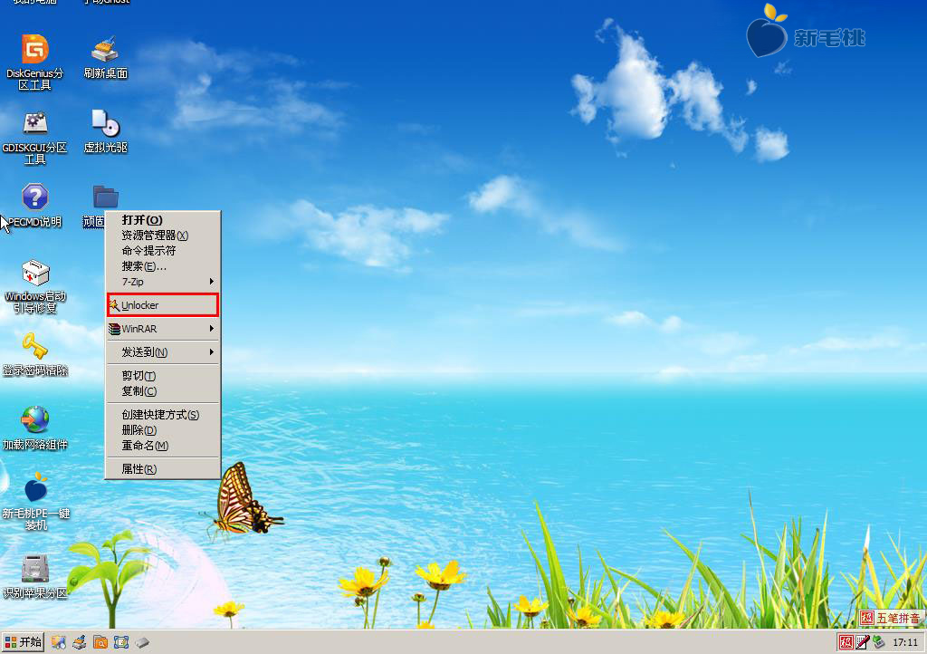Click the 新毛桃PE一键装机 icon
The image size is (927, 654).
coord(35,502)
